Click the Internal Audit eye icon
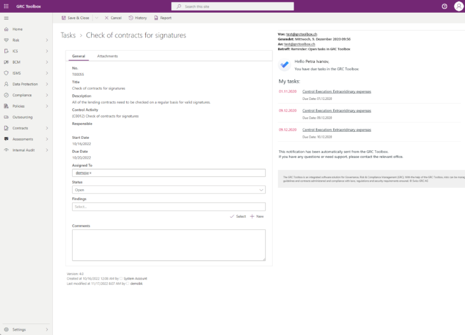The height and width of the screenshot is (335, 465). coord(6,150)
